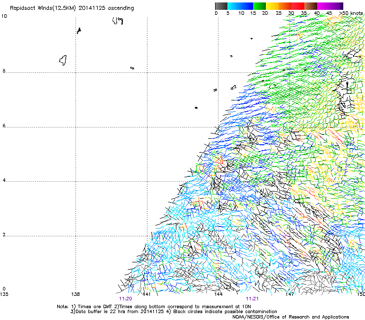The height and width of the screenshot is (320, 365).
Task: Pick the dark blue legend segment near 10 knots
Action: [246, 6]
